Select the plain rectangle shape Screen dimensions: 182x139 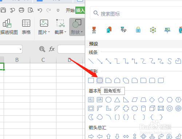(x=91, y=80)
